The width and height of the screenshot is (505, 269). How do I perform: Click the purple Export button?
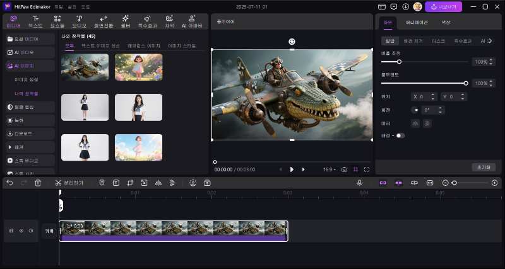(x=444, y=7)
